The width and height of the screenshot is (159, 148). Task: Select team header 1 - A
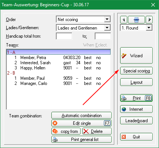(x=58, y=52)
